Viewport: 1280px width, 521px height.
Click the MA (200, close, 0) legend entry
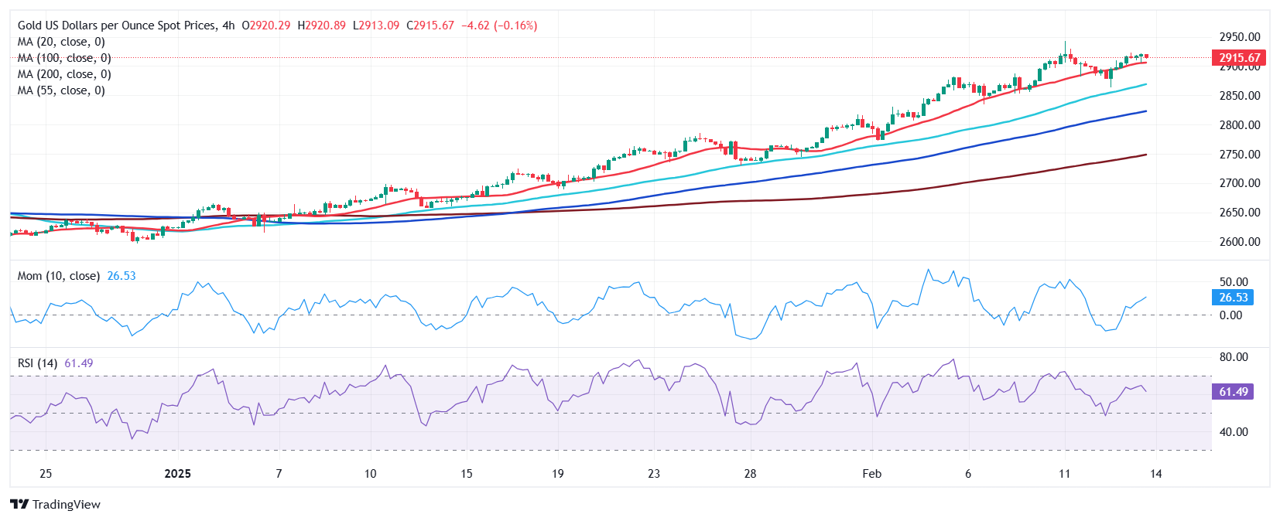[x=64, y=74]
